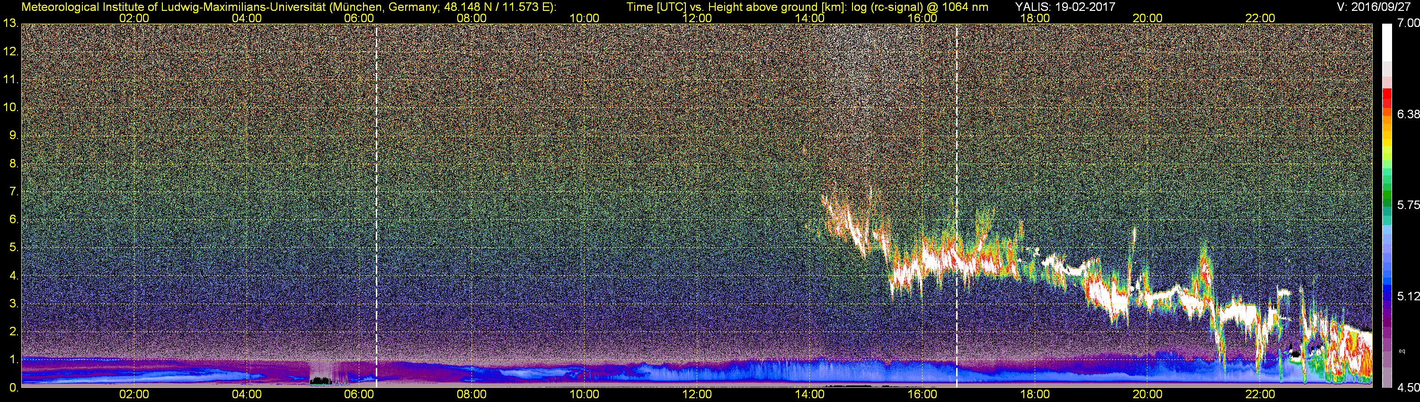Pick the 06:00 label on the bottom time axis
The width and height of the screenshot is (1420, 402).
[359, 395]
